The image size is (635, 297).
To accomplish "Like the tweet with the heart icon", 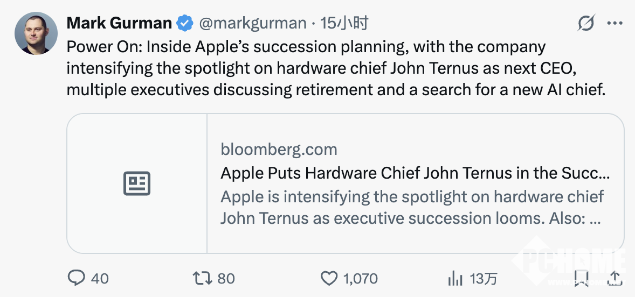I will [x=328, y=278].
